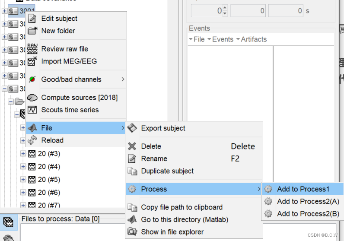
Task: Click the Import MEG/EEG icon
Action: 32,61
